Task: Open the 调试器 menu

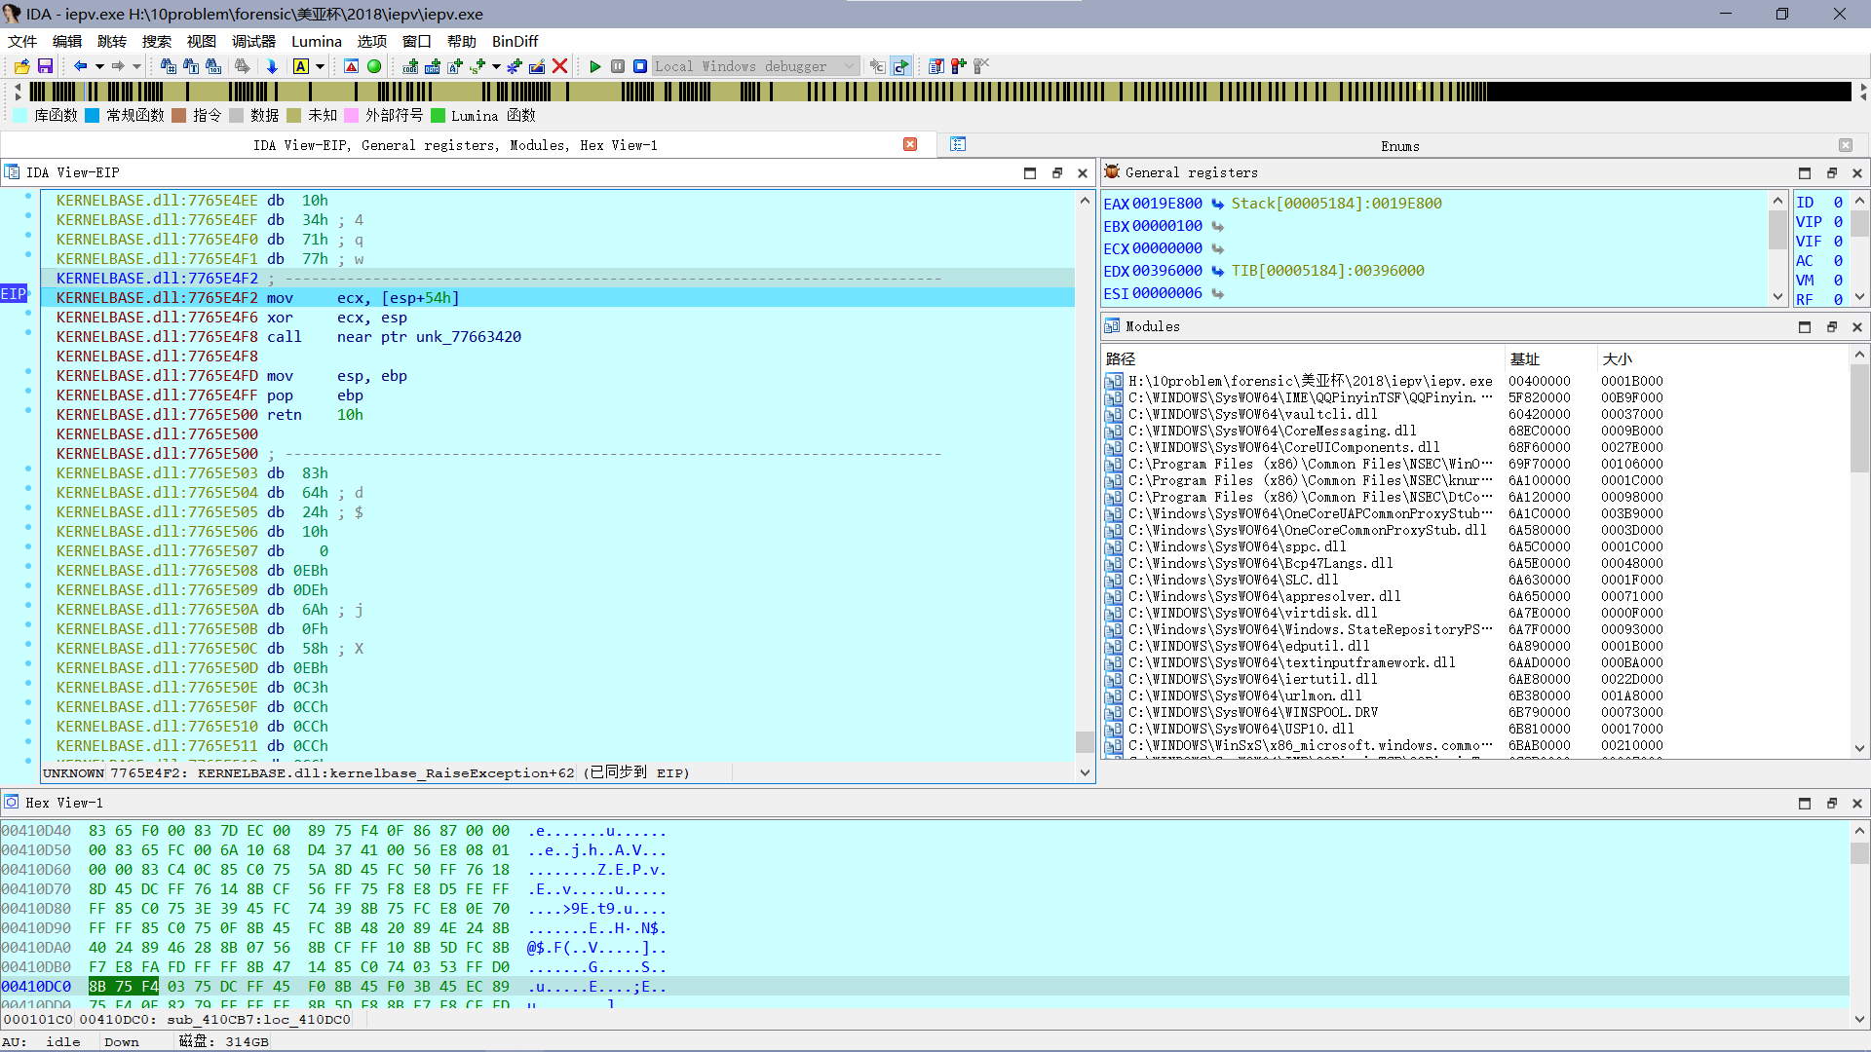Action: tap(253, 41)
